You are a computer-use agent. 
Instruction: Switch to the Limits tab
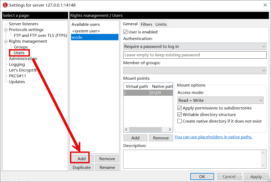(x=161, y=24)
